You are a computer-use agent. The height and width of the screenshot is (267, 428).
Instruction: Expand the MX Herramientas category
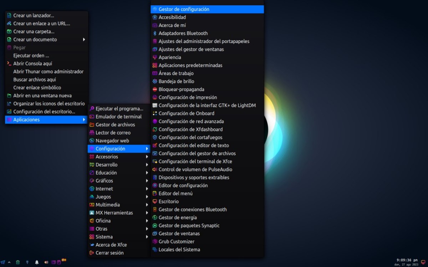114,213
